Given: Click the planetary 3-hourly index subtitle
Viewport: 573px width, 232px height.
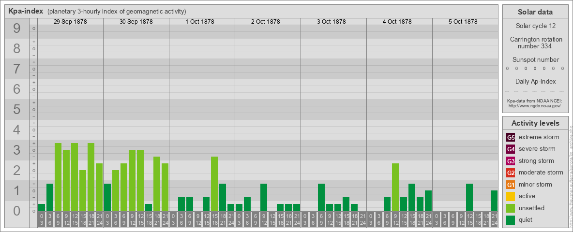Looking at the screenshot, I should coord(117,12).
